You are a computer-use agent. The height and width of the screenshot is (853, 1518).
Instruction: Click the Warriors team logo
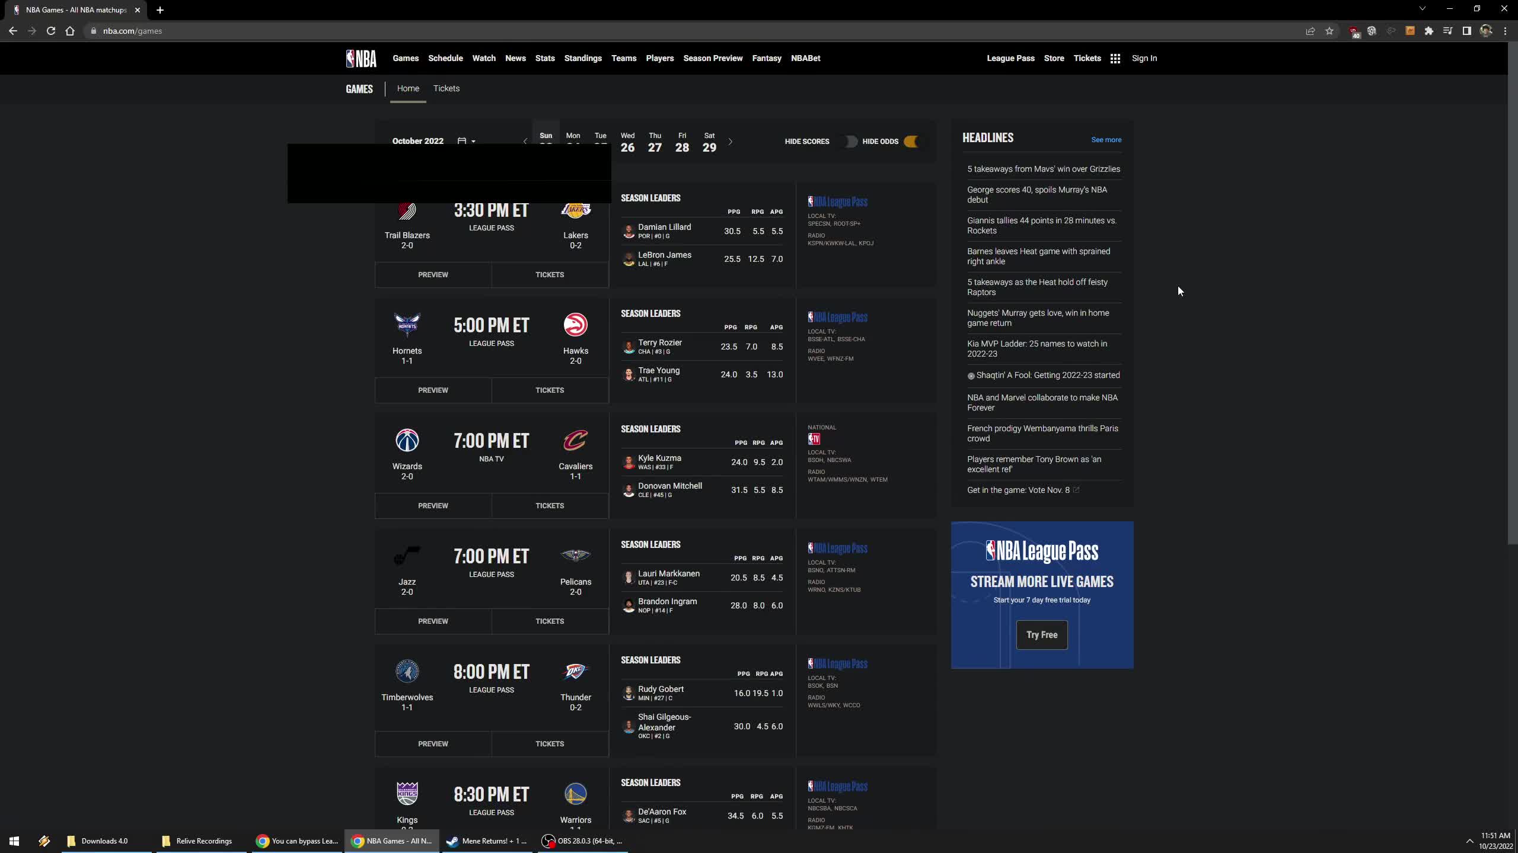(x=575, y=794)
